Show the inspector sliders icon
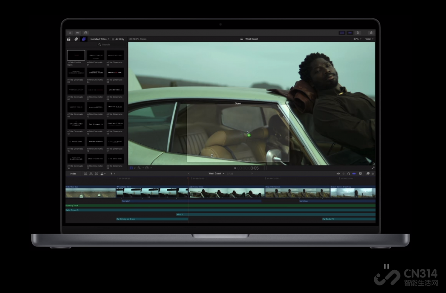This screenshot has width=446, height=293. [358, 33]
